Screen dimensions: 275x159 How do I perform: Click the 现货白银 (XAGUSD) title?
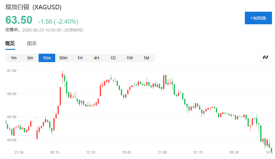(33, 7)
